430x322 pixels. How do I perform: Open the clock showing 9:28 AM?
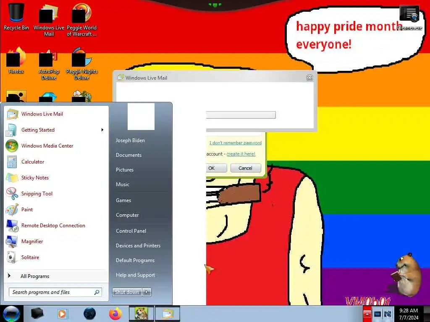tap(409, 314)
